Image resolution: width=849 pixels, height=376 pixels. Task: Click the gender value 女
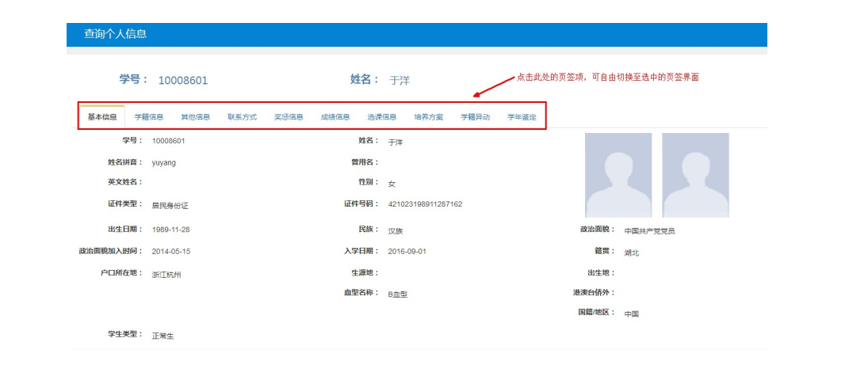(392, 184)
